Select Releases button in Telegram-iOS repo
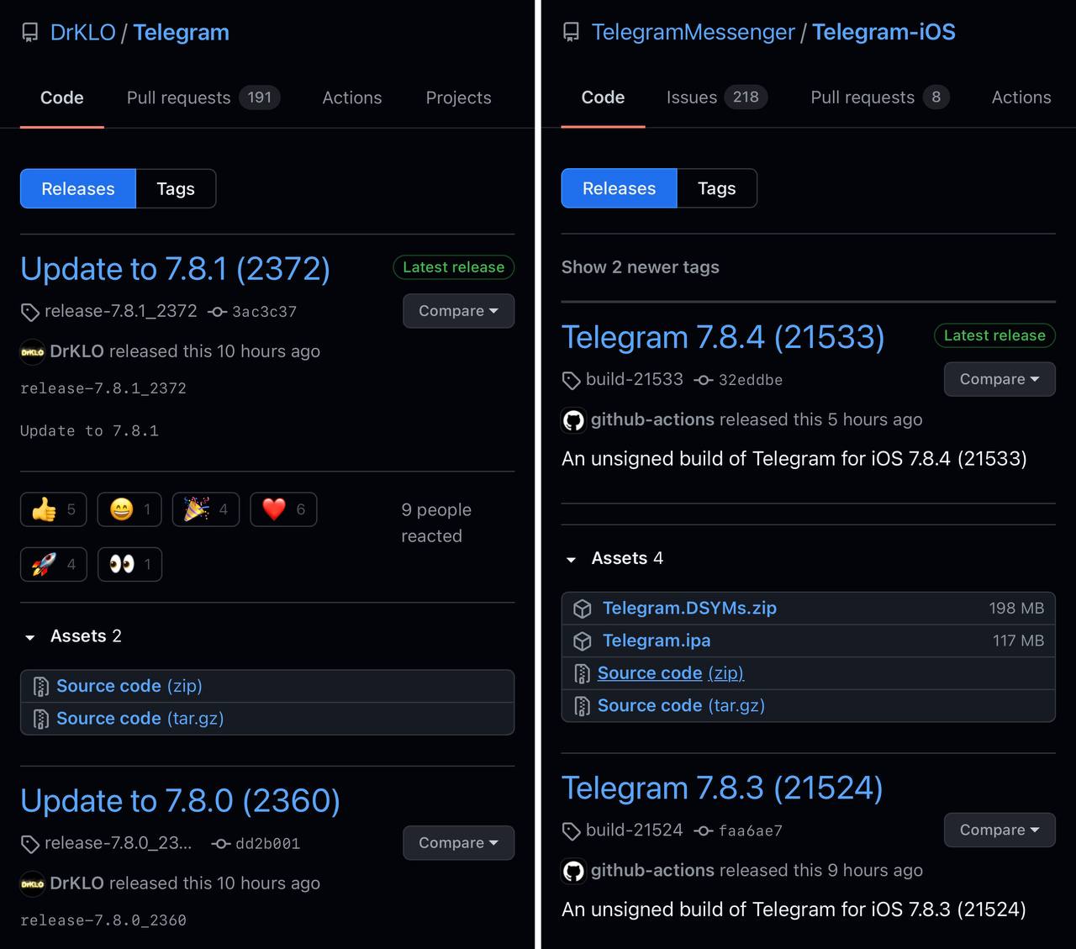 coord(620,188)
